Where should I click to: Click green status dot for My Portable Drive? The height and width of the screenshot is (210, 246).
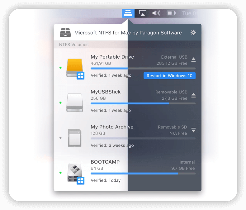pyautogui.click(x=60, y=68)
